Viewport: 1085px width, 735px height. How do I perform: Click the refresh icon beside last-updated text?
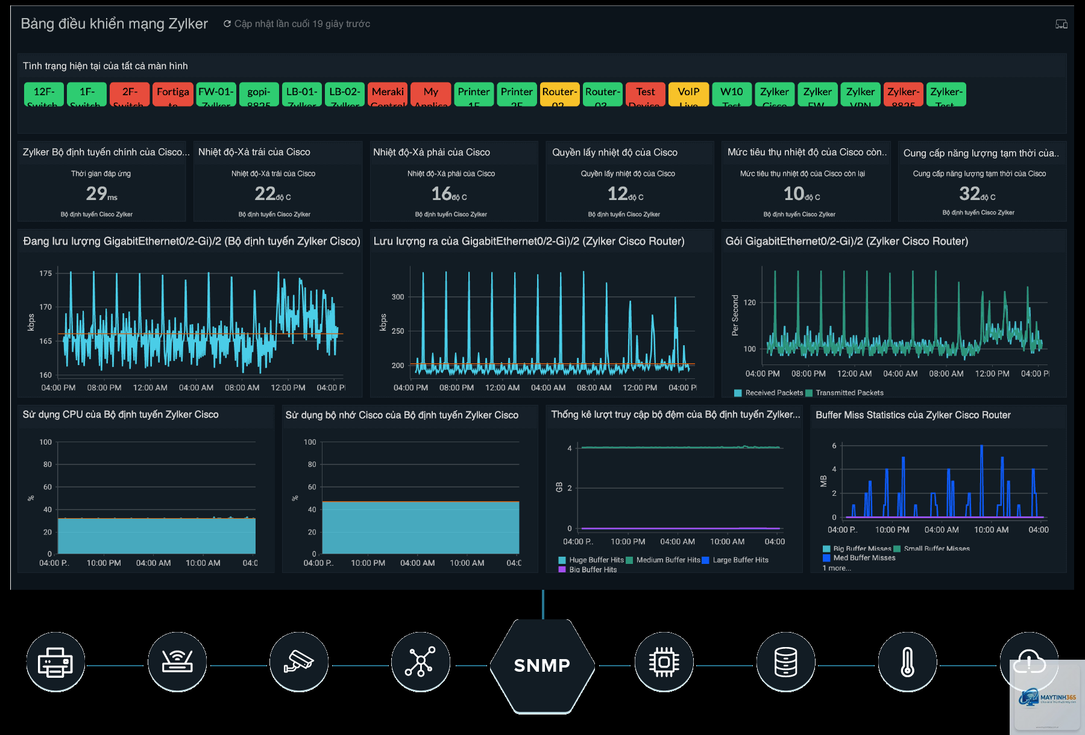pyautogui.click(x=227, y=23)
